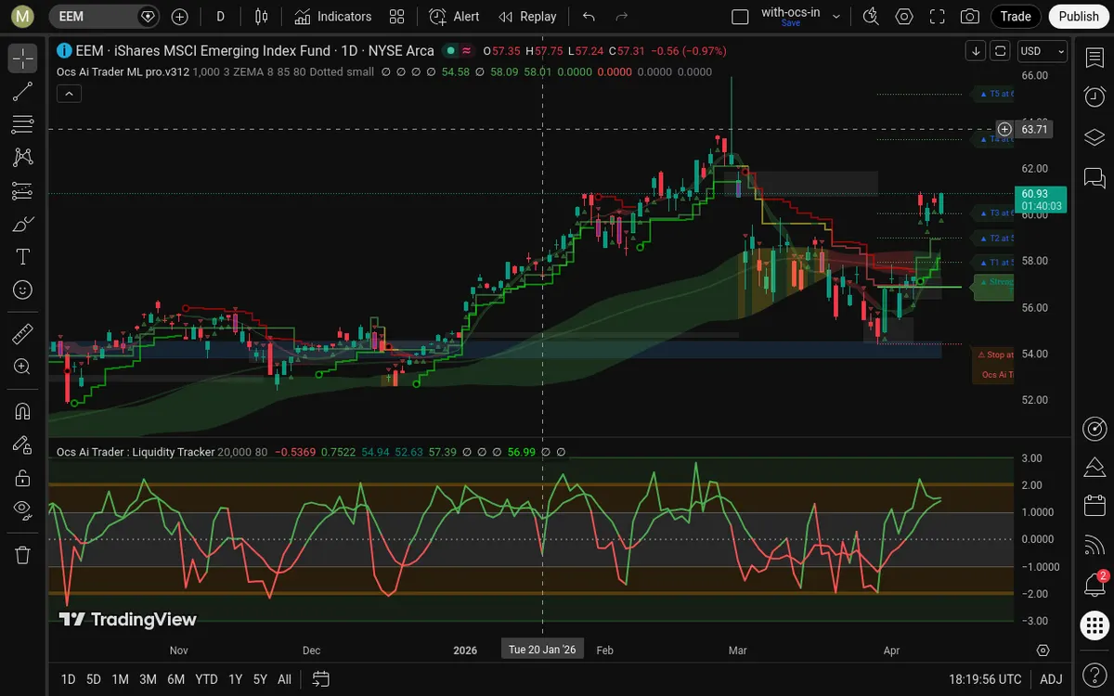Open the notifications bell with badge
The image size is (1114, 696).
(x=1095, y=586)
